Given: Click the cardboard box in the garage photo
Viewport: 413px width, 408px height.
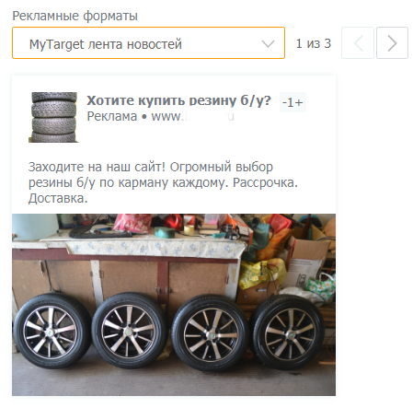Looking at the screenshot, I should pyautogui.click(x=307, y=262).
